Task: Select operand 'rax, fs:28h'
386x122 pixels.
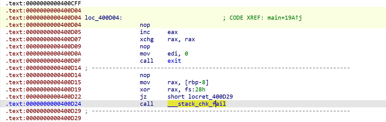Action: coord(187,90)
